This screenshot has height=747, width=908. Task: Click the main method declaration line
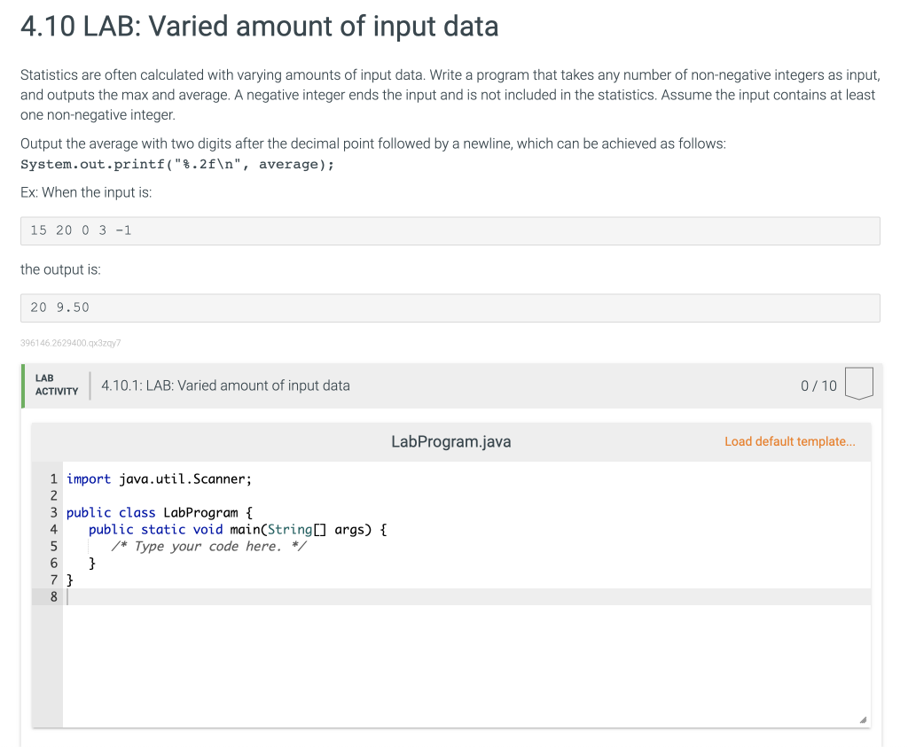tap(238, 530)
